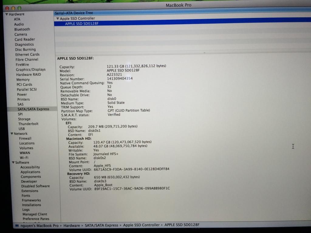Select Camera in the Hardware list
Image resolution: width=311 pixels, height=233 pixels.
point(20,34)
